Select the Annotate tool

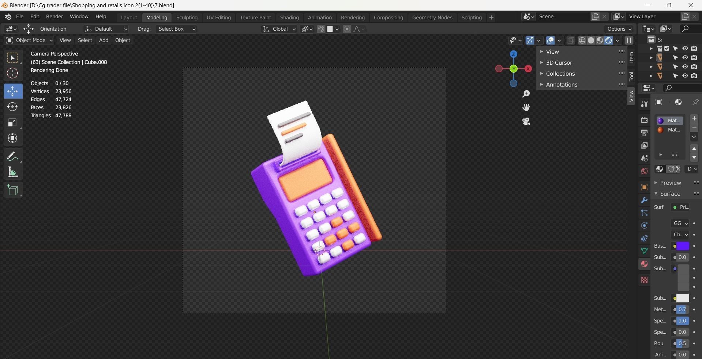[12, 156]
